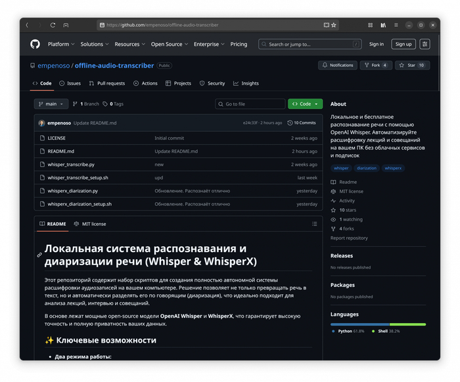Screen dimensions: 460x382
Task: Open the Notifications bell button
Action: (338, 66)
